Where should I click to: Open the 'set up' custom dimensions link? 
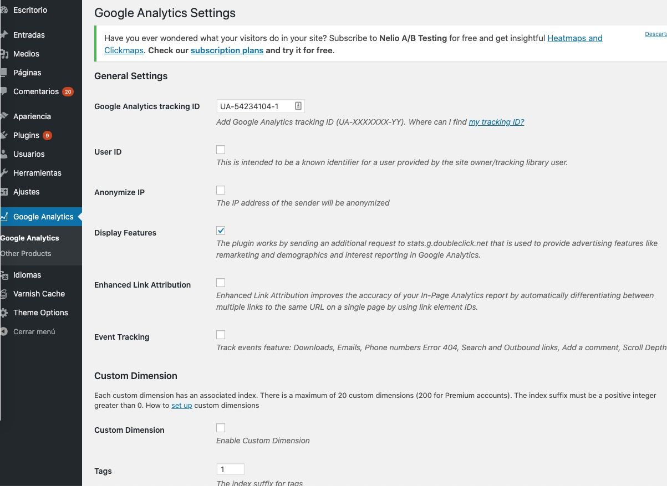(181, 405)
